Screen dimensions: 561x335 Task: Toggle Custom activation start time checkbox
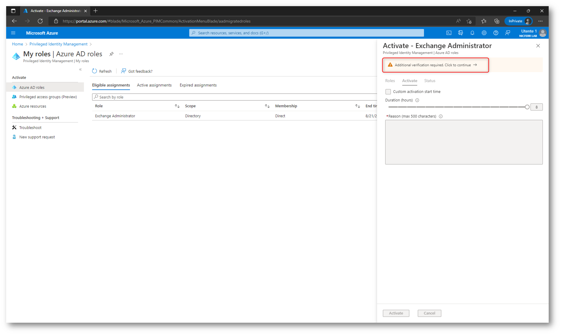tap(388, 92)
